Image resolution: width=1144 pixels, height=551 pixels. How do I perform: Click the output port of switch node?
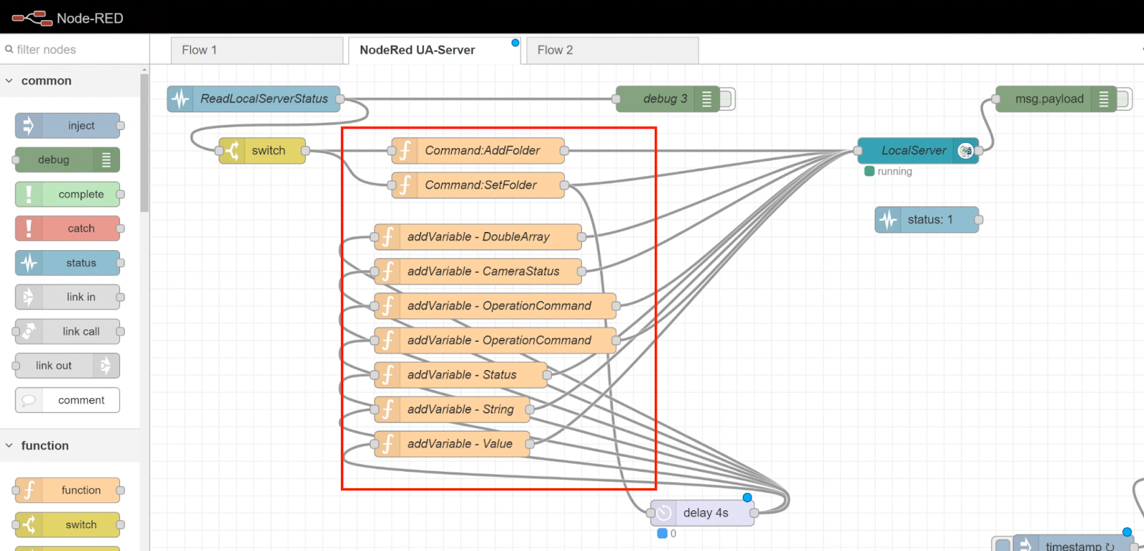tap(305, 151)
